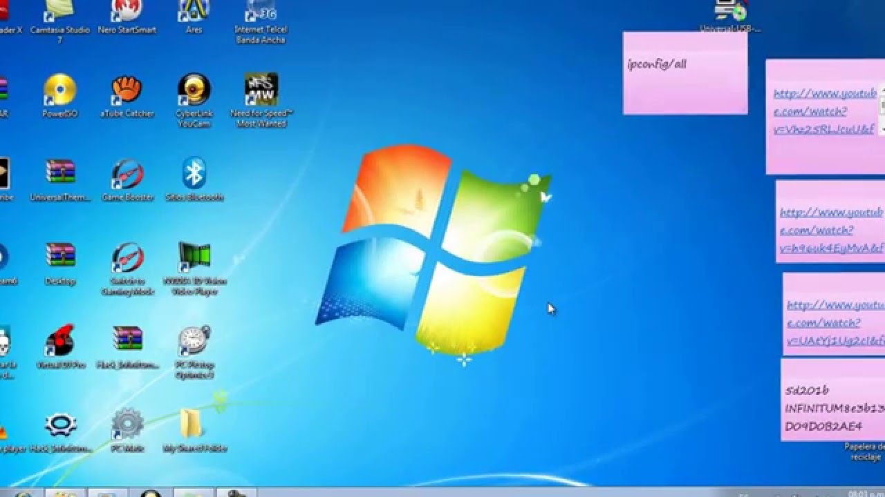Launch Nero StartSmart from the desktop
885x497 pixels.
point(127,19)
